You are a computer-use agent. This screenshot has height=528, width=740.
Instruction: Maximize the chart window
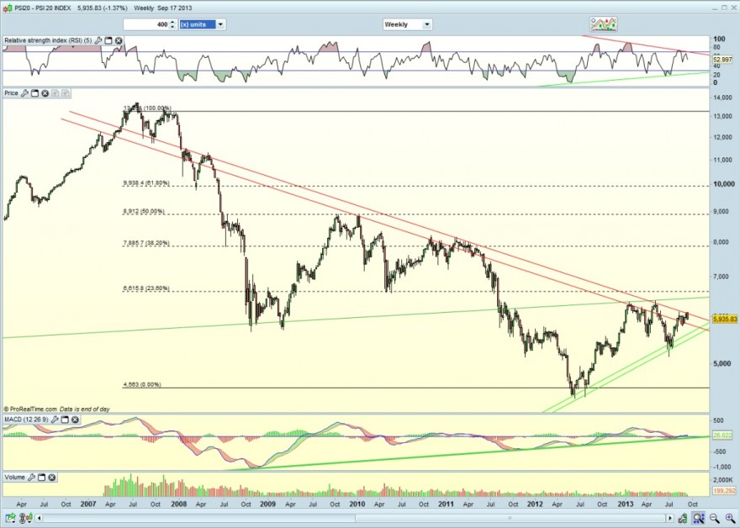point(724,8)
